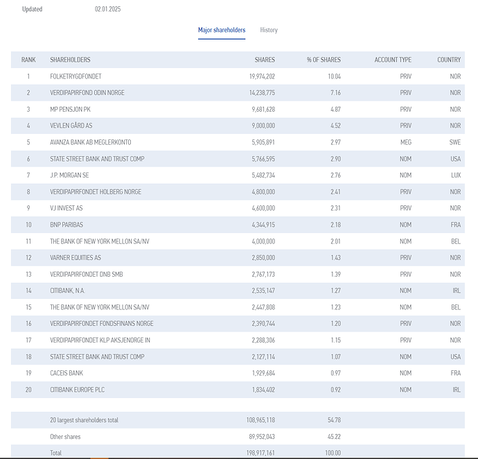Click the COUNTRY column header
This screenshot has height=459, width=478.
pos(449,60)
